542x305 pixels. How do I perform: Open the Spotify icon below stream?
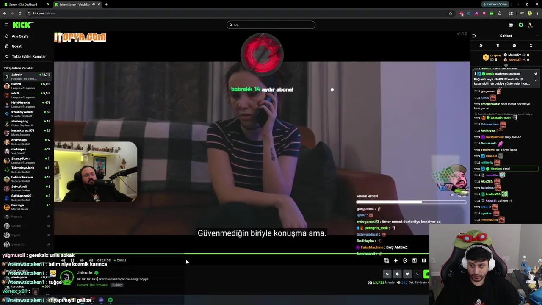click(x=110, y=300)
